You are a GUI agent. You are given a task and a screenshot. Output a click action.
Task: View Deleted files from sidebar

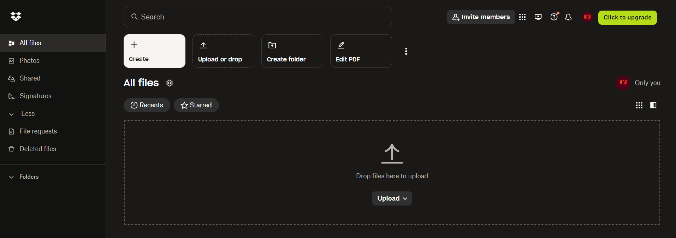(x=37, y=149)
